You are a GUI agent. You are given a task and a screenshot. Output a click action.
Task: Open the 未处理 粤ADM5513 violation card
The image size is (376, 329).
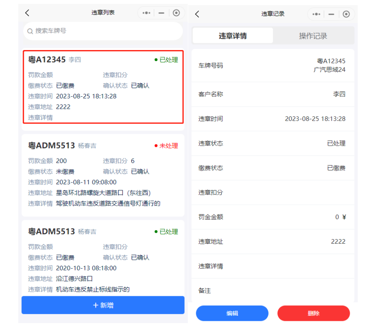coord(103,174)
